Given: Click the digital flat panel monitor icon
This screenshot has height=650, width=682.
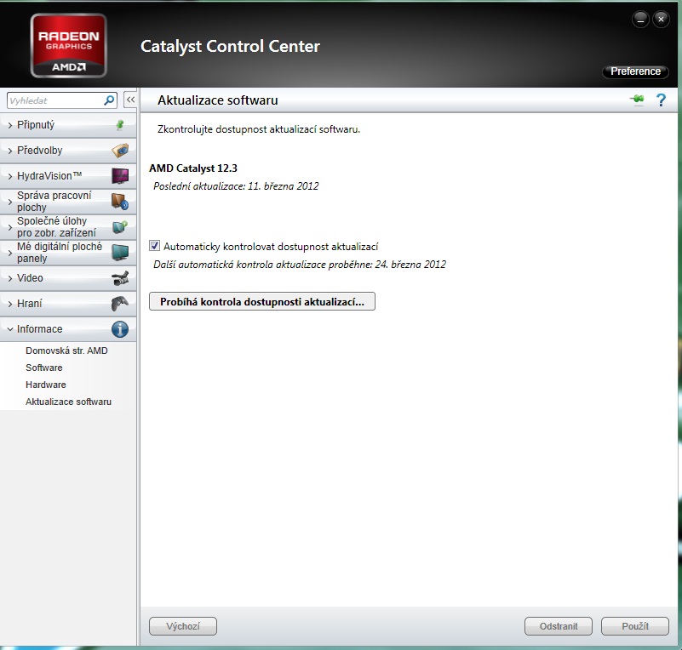Looking at the screenshot, I should point(120,253).
